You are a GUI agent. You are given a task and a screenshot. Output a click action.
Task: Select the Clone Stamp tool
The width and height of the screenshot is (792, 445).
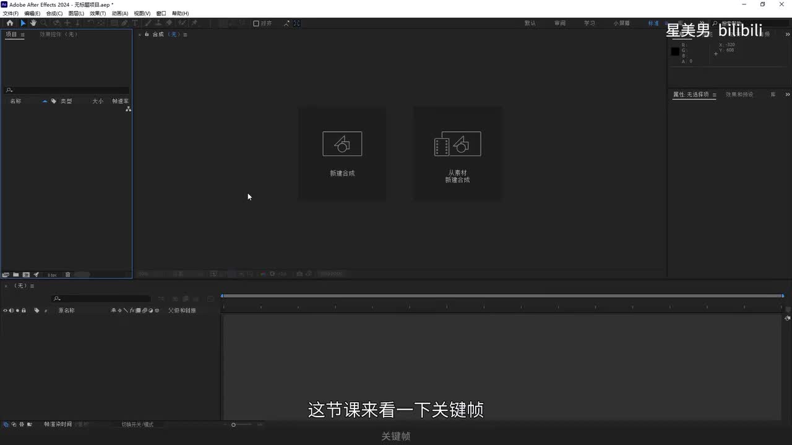tap(159, 23)
